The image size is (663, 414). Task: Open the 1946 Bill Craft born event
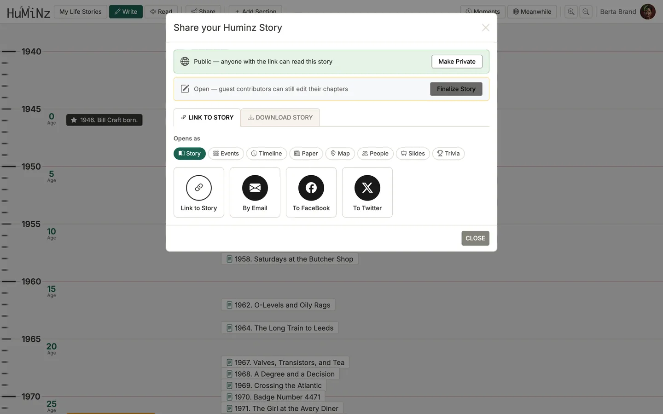click(105, 120)
